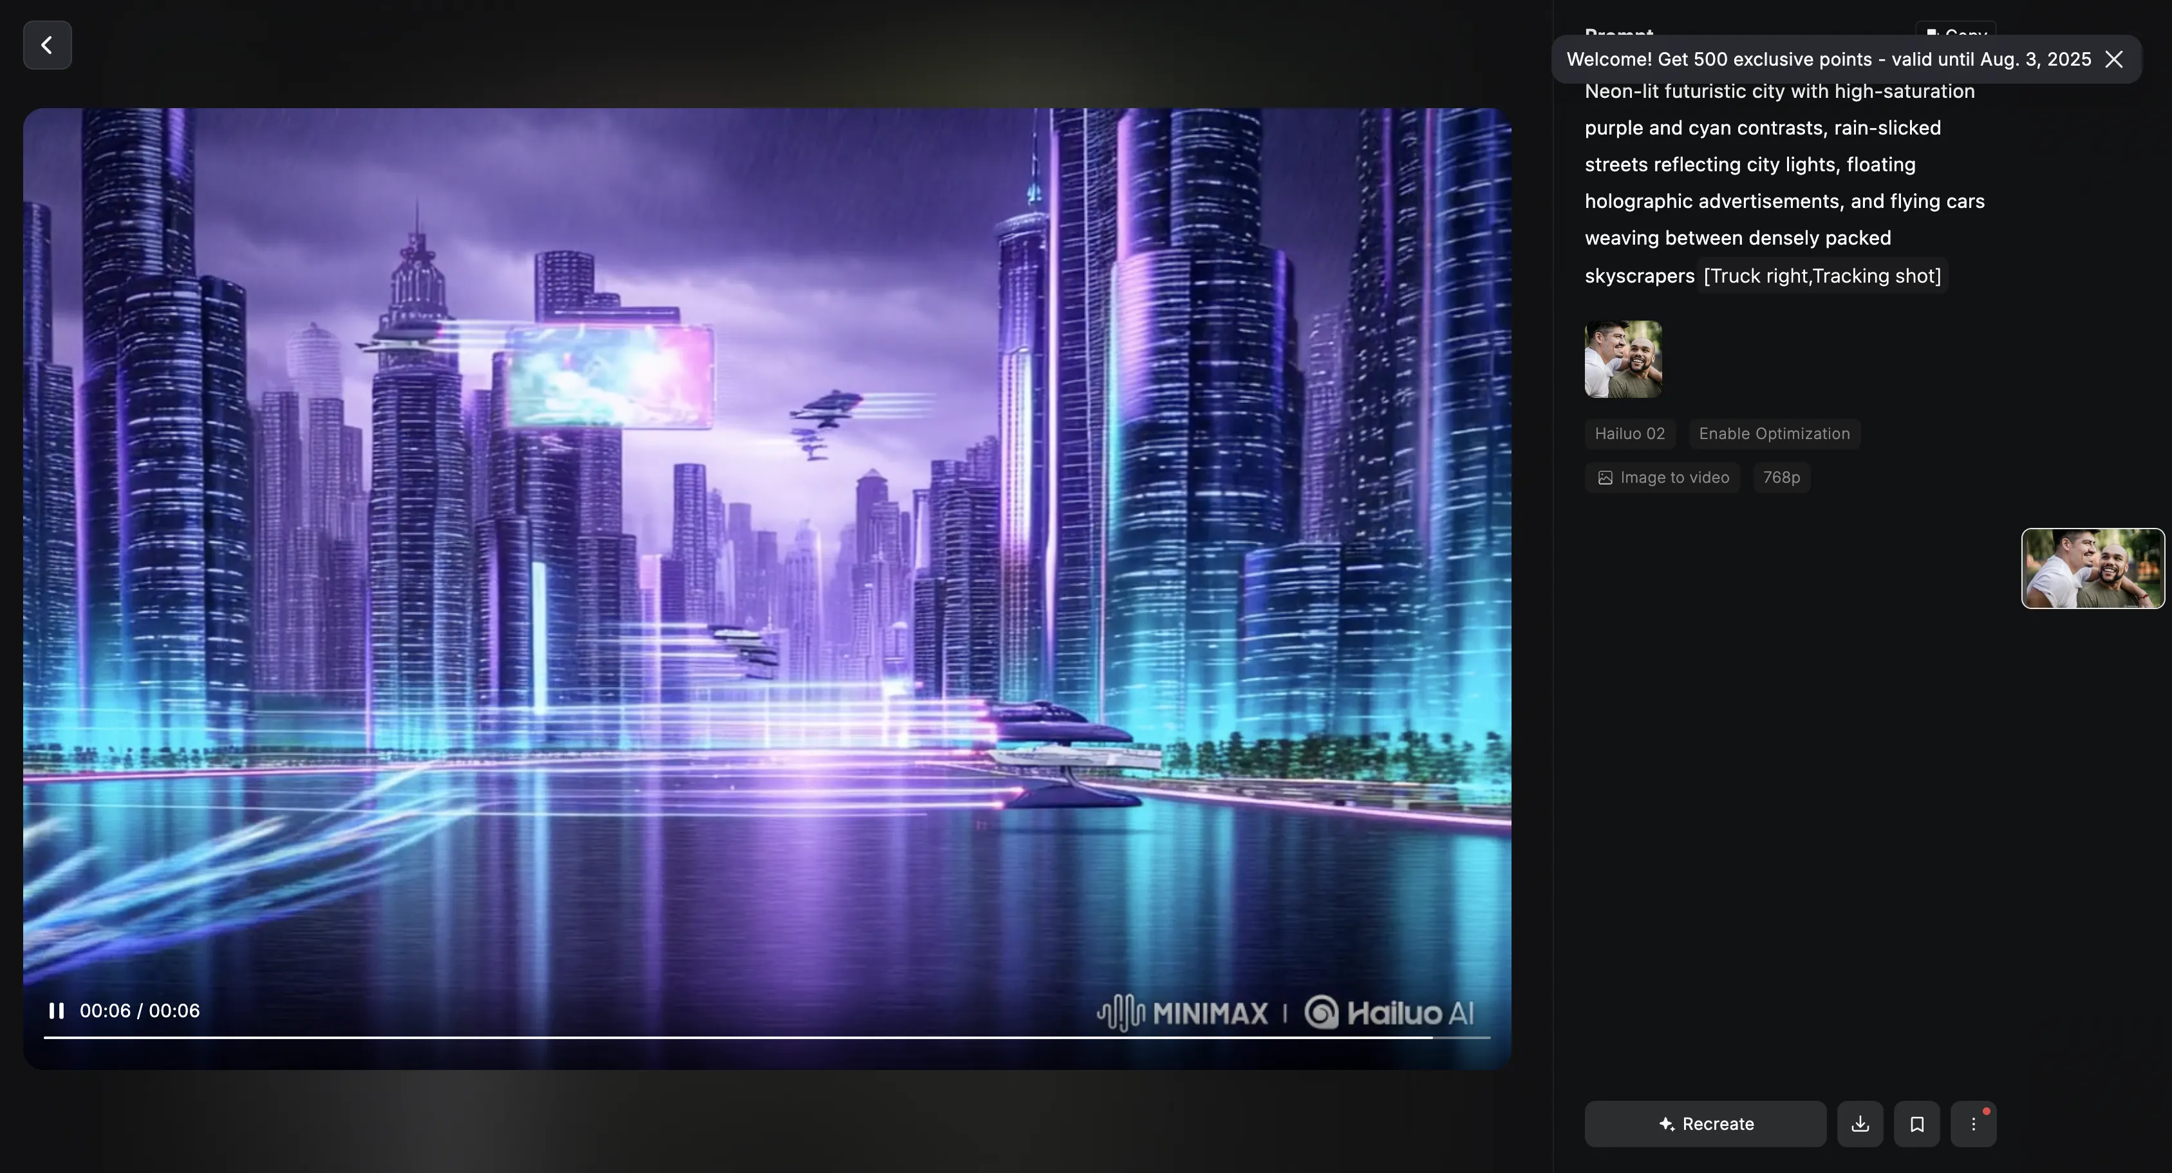Image resolution: width=2172 pixels, height=1173 pixels.
Task: Click the Enable Optimization tag
Action: click(x=1774, y=433)
